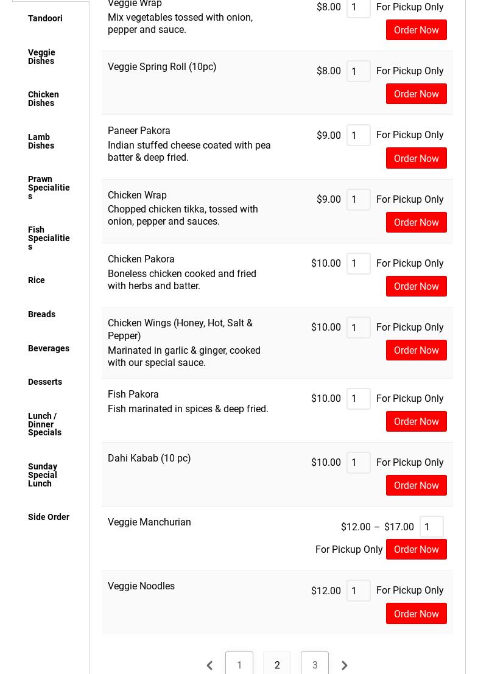Click quantity field for Chicken Wrap
Screen dimensions: 478x674
coord(358,200)
